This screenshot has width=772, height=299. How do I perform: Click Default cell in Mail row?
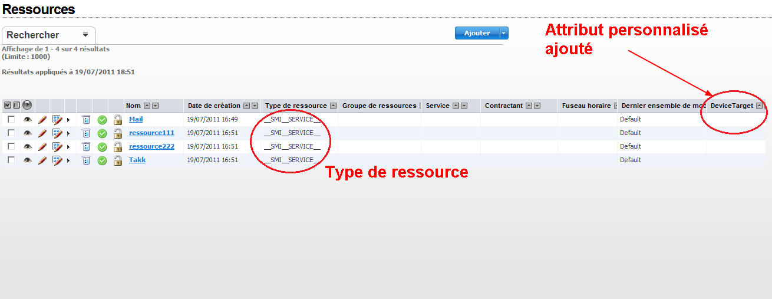point(631,119)
